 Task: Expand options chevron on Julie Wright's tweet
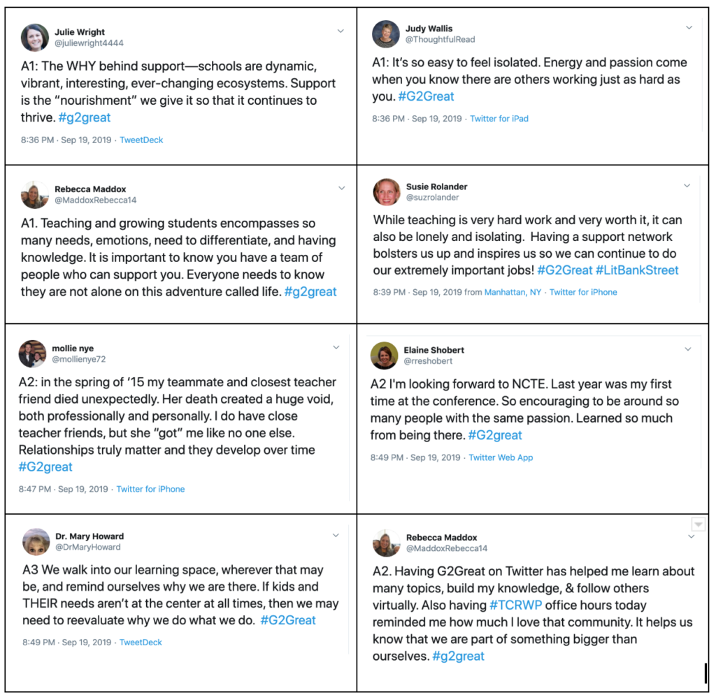(x=341, y=31)
